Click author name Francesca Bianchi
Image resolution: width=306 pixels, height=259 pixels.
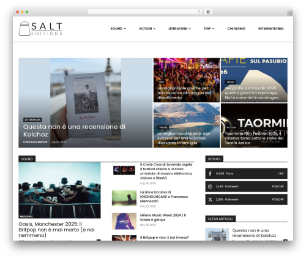(x=35, y=142)
